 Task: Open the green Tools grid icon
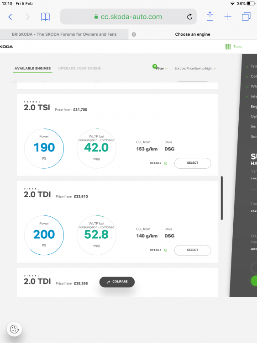pyautogui.click(x=228, y=47)
